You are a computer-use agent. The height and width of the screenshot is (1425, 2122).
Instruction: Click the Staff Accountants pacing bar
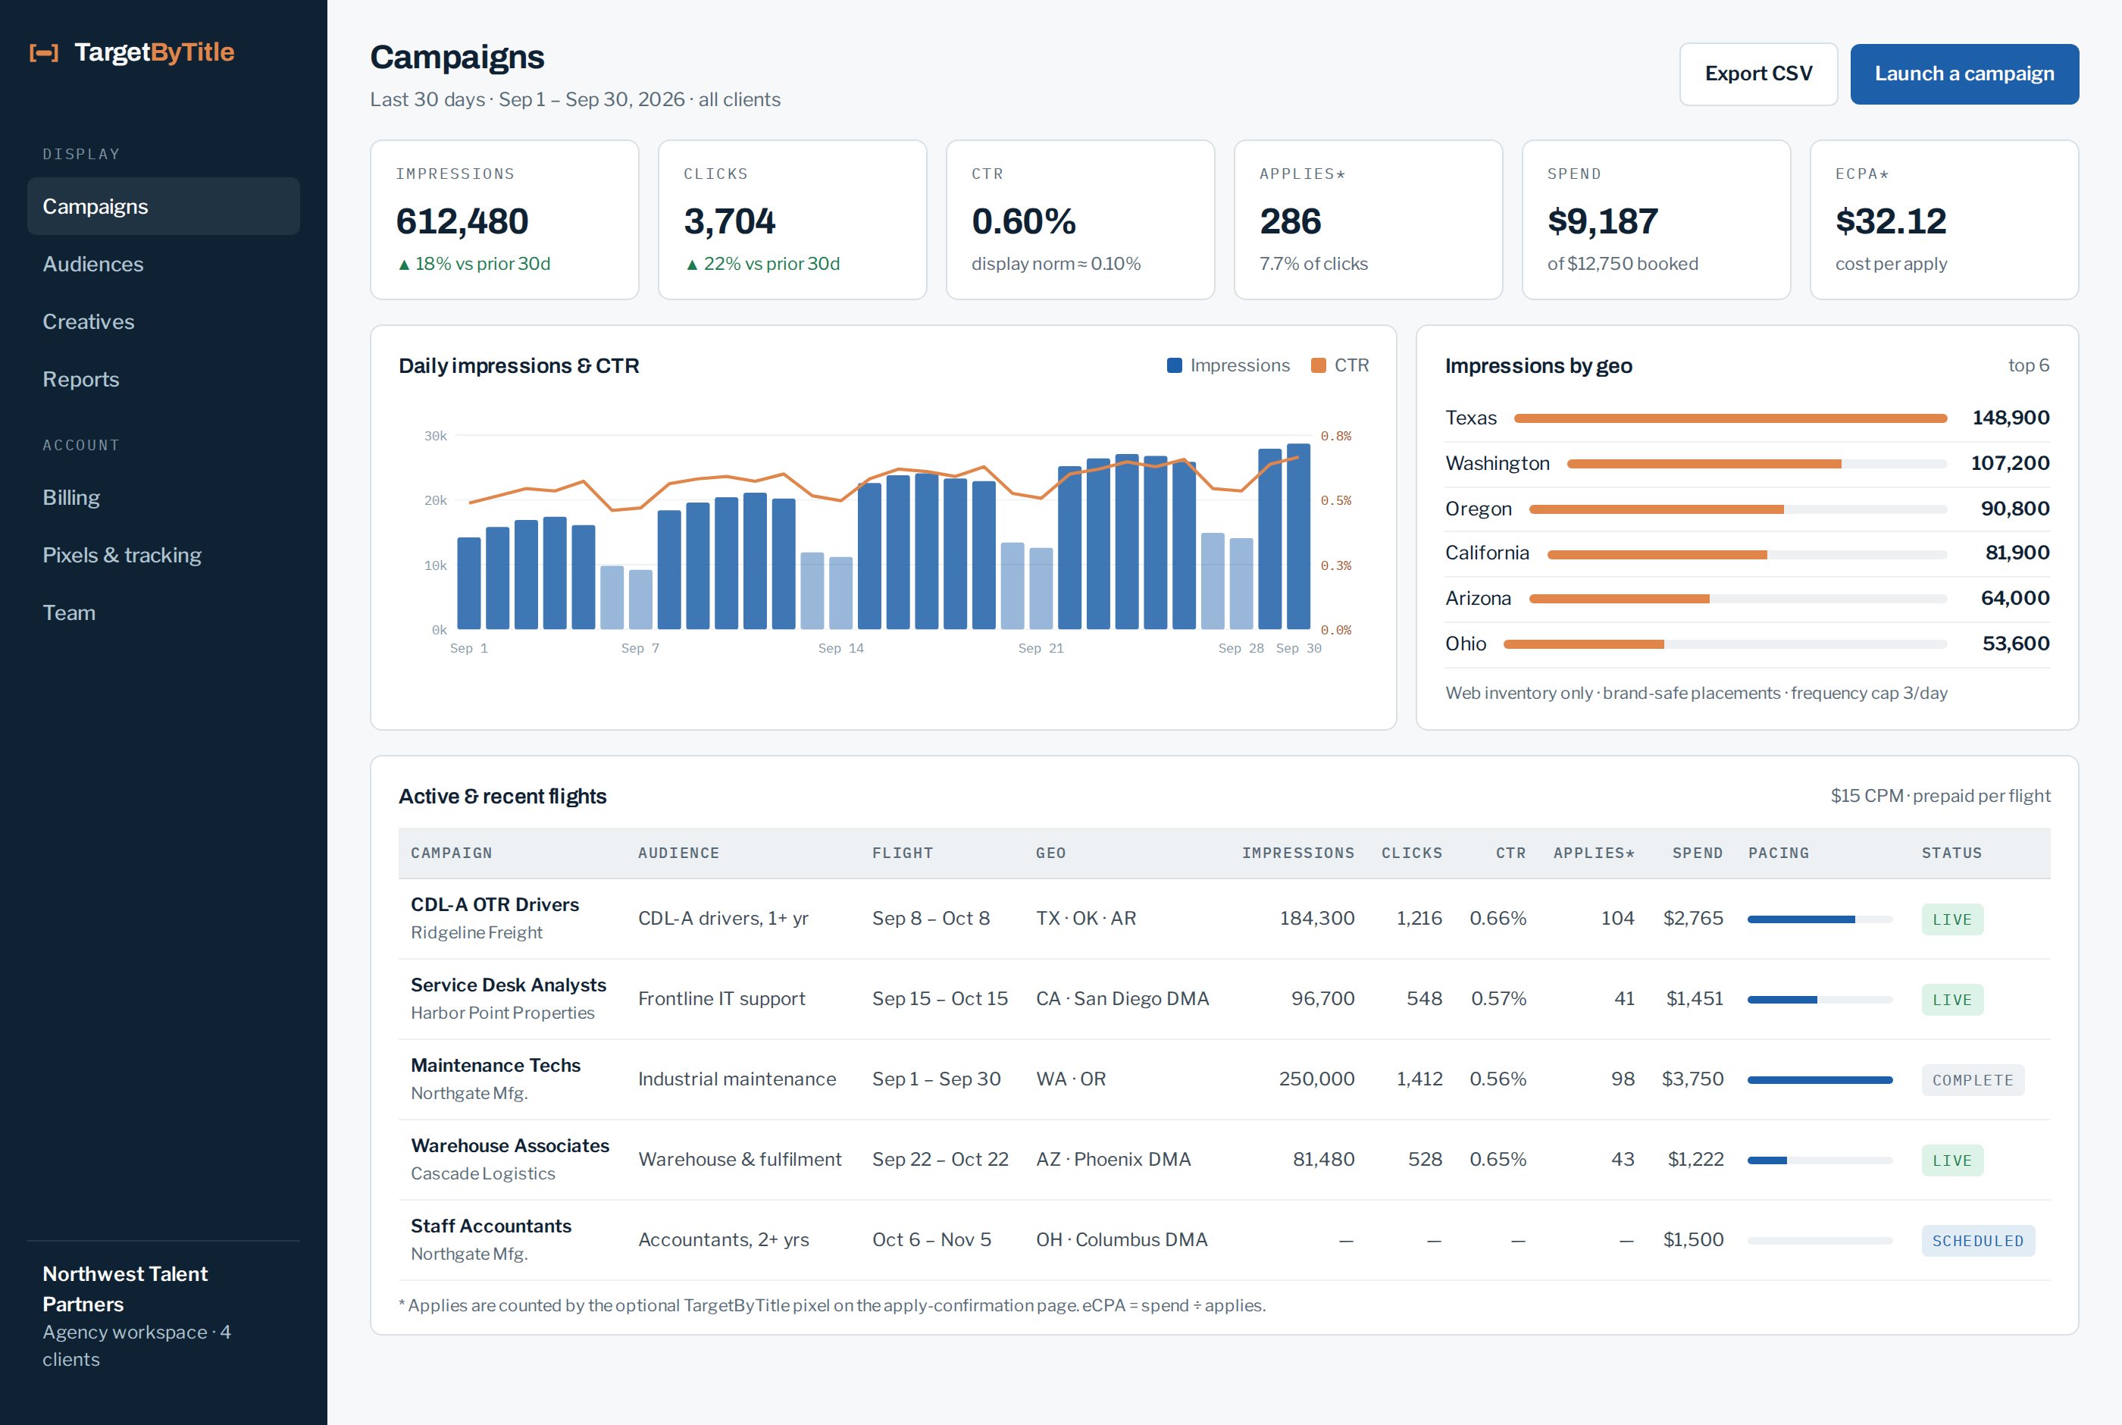point(1820,1241)
